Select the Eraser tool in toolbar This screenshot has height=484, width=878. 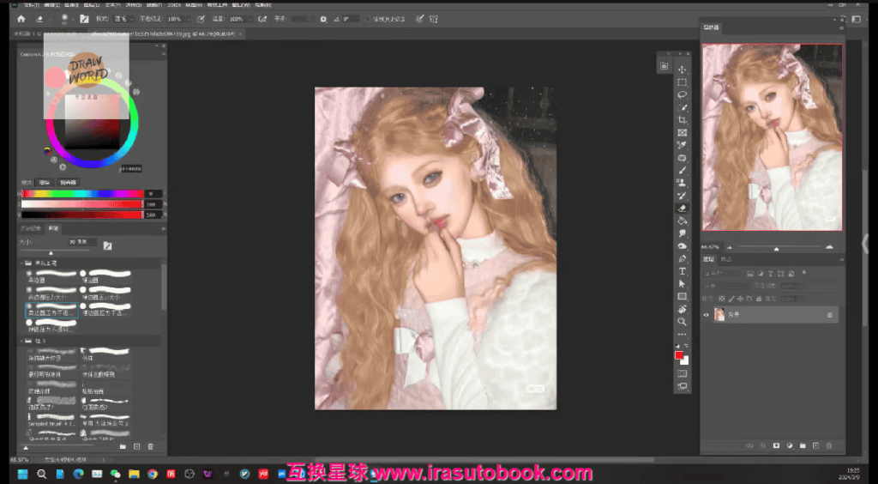pos(682,208)
